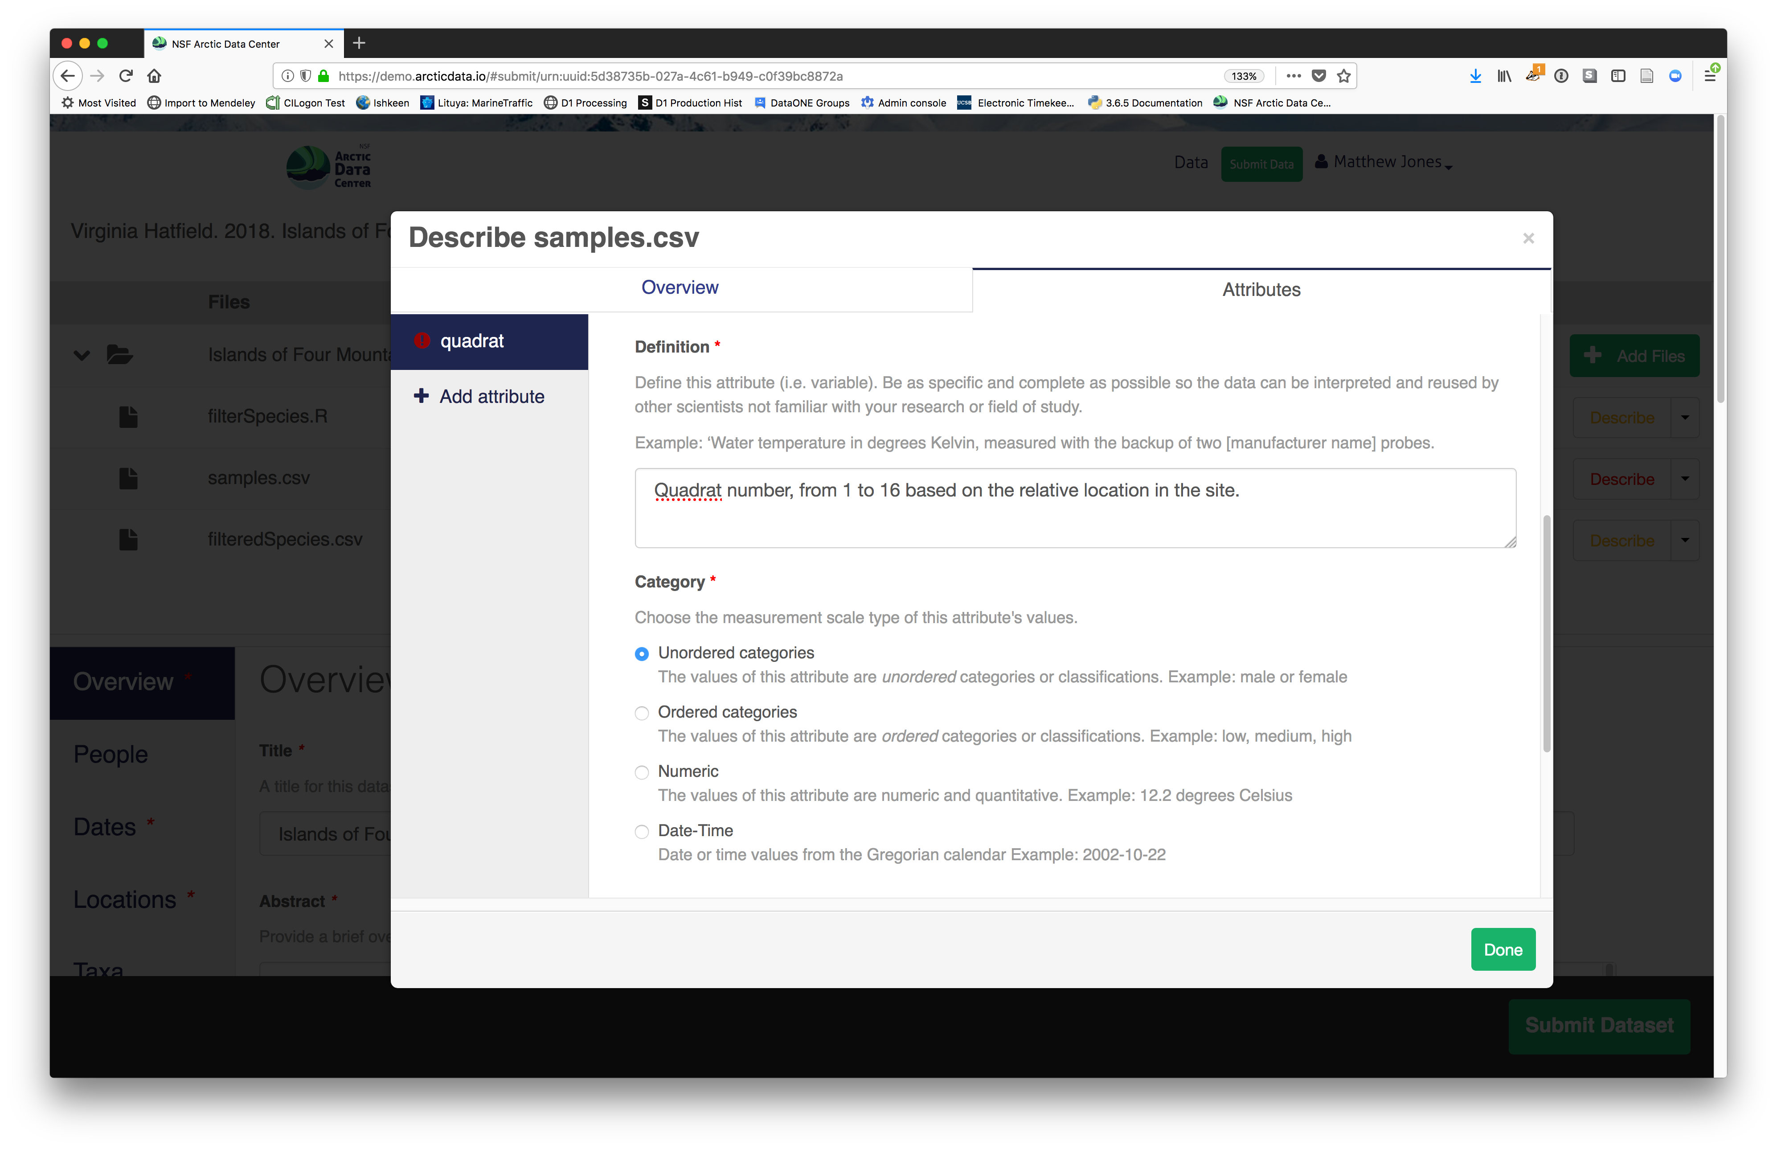1777x1149 pixels.
Task: Select the Ordered categories radio option
Action: point(641,713)
